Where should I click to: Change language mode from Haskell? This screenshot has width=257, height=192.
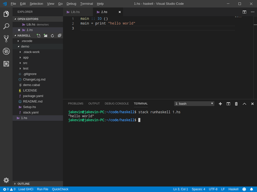click(234, 189)
